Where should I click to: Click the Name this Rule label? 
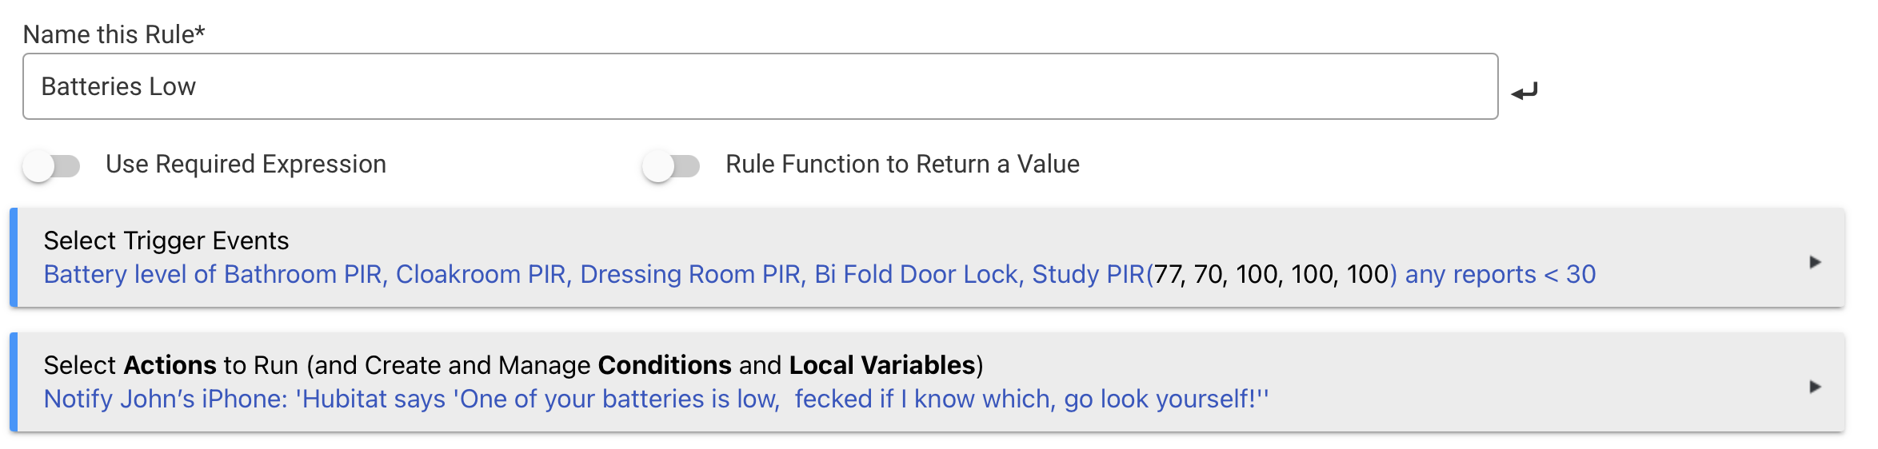click(114, 34)
